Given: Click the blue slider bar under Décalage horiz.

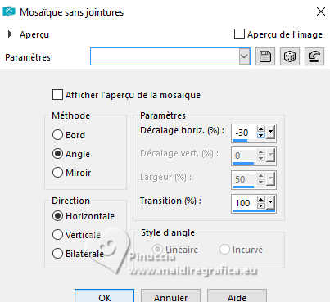Looking at the screenshot, I should (240, 141).
